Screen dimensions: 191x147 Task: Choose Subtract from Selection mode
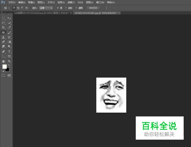22,8
